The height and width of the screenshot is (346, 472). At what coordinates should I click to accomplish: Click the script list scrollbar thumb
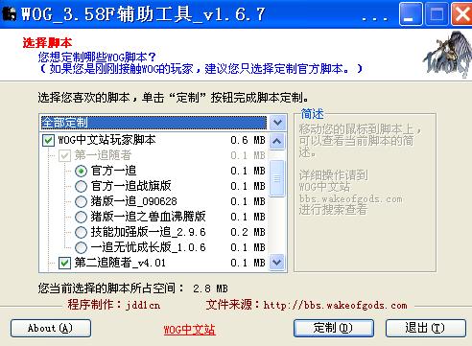click(x=277, y=178)
